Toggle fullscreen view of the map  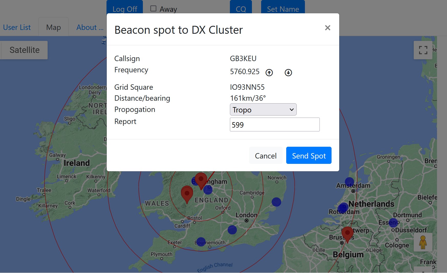point(423,50)
